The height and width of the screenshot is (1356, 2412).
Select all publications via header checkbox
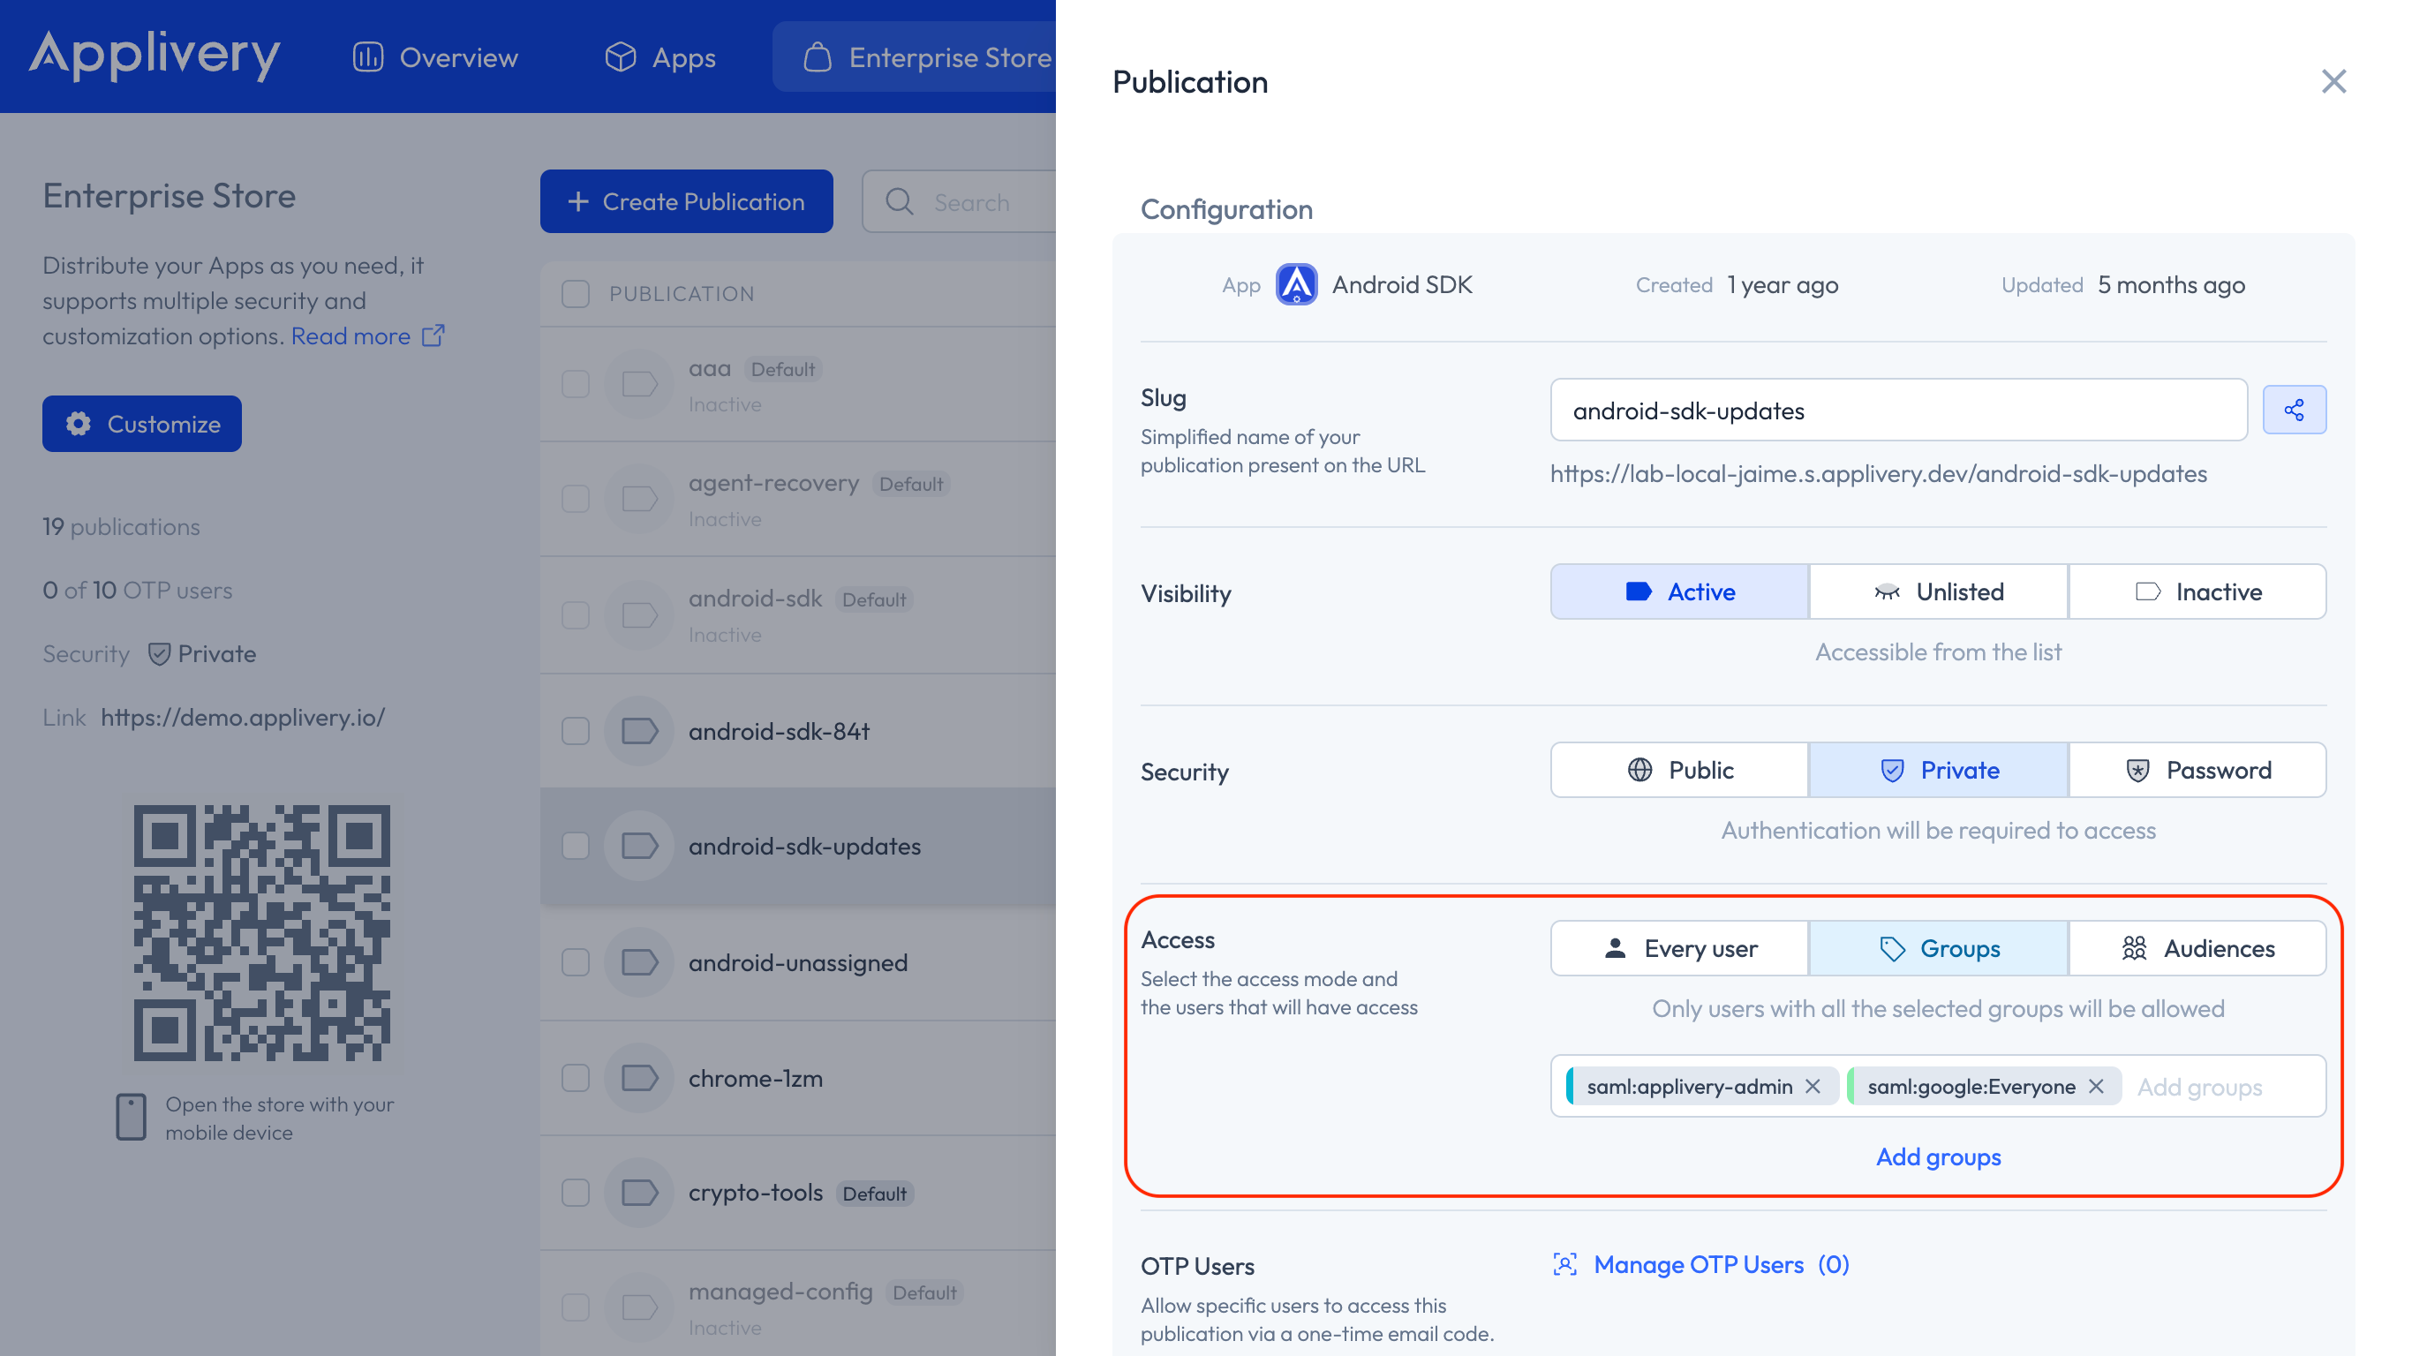575,293
